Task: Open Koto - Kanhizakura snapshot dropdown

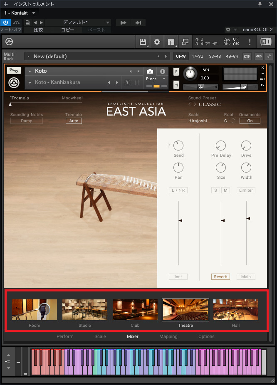Action: pos(30,82)
